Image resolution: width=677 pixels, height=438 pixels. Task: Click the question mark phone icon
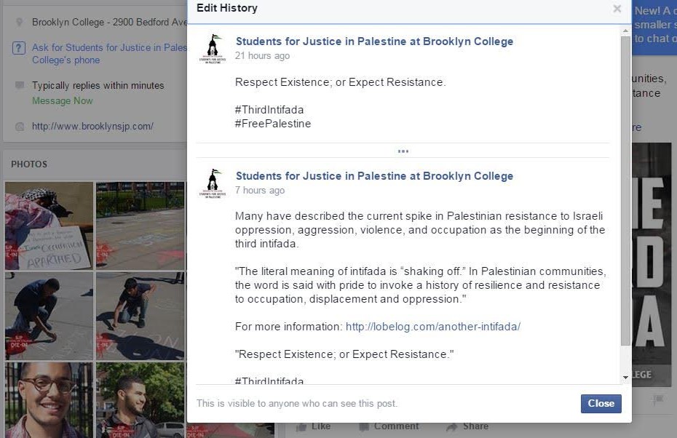tap(19, 47)
